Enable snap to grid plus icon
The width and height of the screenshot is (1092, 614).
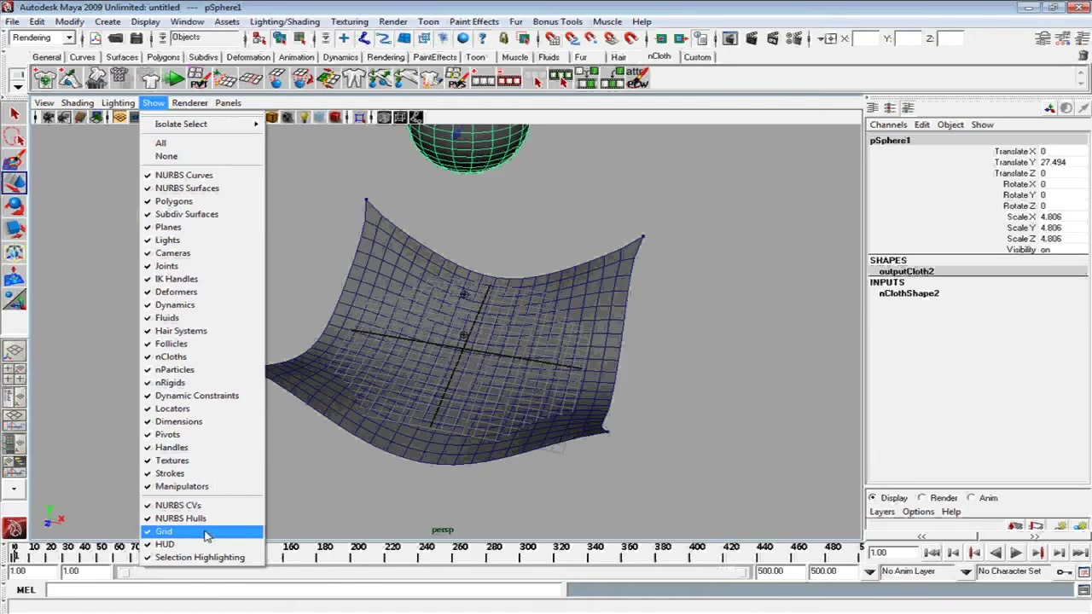(x=344, y=38)
